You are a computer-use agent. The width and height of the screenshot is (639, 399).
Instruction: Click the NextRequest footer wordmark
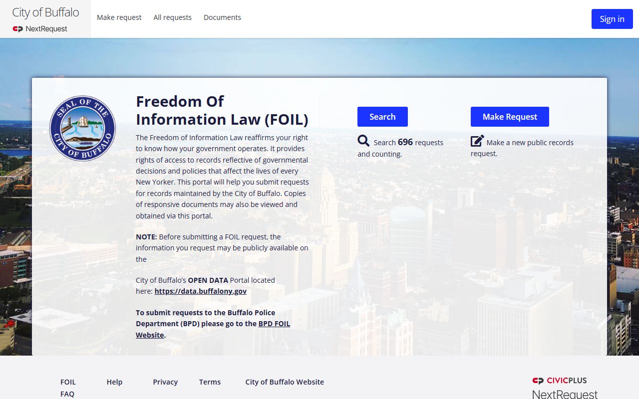point(565,394)
